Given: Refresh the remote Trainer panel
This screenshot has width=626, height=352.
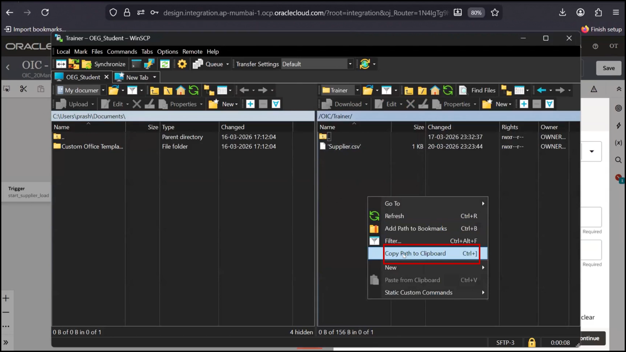Looking at the screenshot, I should (x=448, y=90).
